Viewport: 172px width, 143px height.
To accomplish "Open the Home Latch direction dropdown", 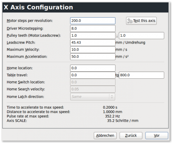I will coord(93,97).
